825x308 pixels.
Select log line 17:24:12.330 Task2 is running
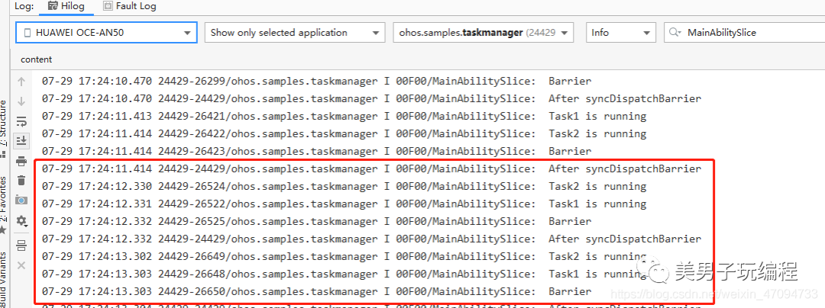coord(344,186)
